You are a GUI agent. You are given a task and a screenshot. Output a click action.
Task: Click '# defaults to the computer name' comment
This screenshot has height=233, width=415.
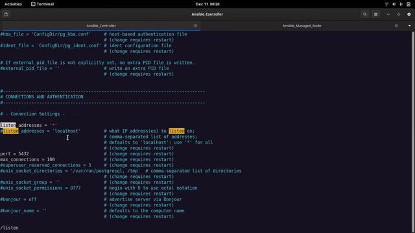[144, 211]
